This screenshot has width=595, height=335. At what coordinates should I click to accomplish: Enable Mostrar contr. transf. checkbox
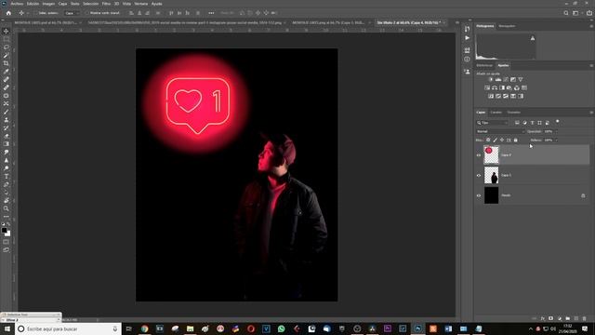click(86, 13)
